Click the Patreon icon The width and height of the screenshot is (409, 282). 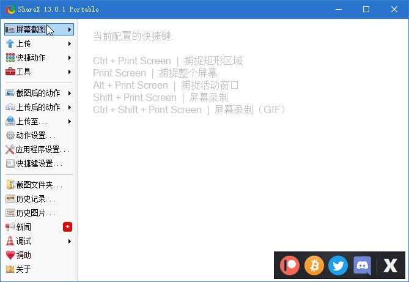pos(290,265)
